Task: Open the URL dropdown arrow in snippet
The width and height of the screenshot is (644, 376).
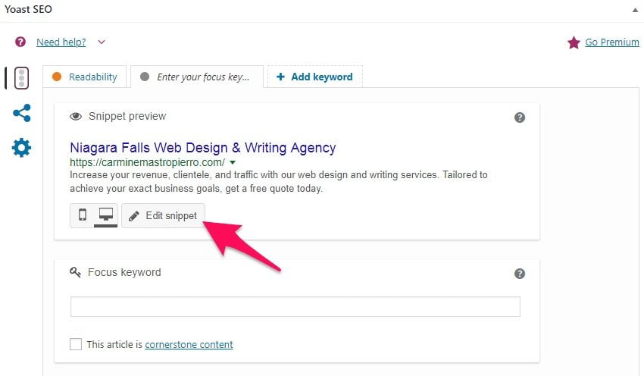Action: (233, 162)
